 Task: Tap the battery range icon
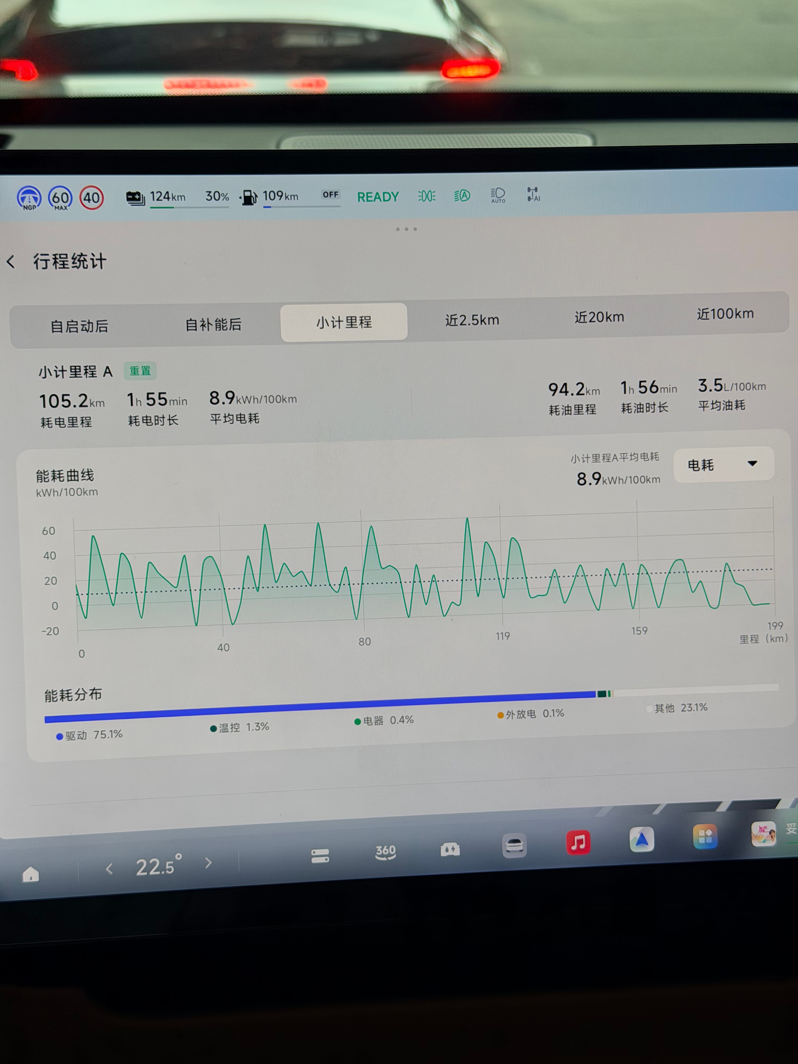tap(135, 198)
